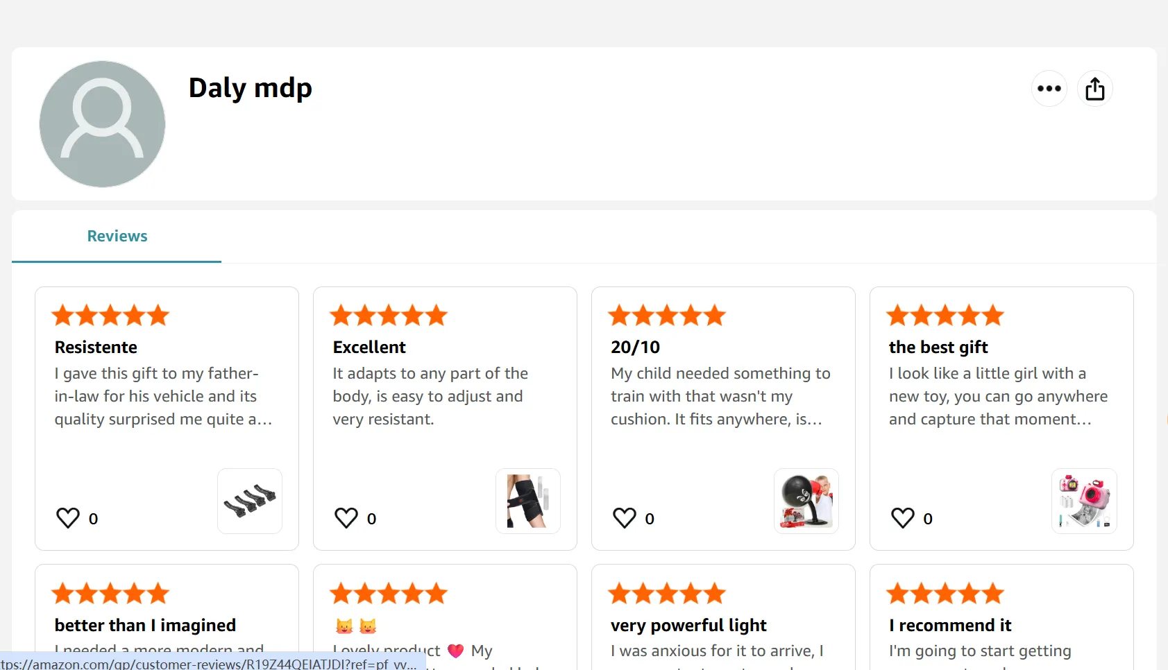This screenshot has height=670, width=1168.
Task: Toggle heart on the Excellent review
Action: click(346, 518)
